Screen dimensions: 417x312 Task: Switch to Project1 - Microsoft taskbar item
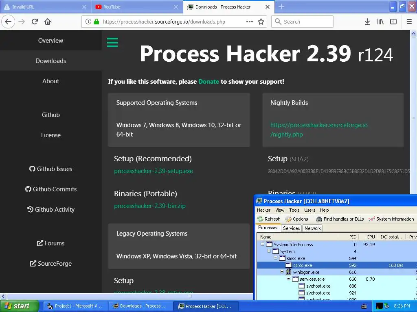coord(75,306)
